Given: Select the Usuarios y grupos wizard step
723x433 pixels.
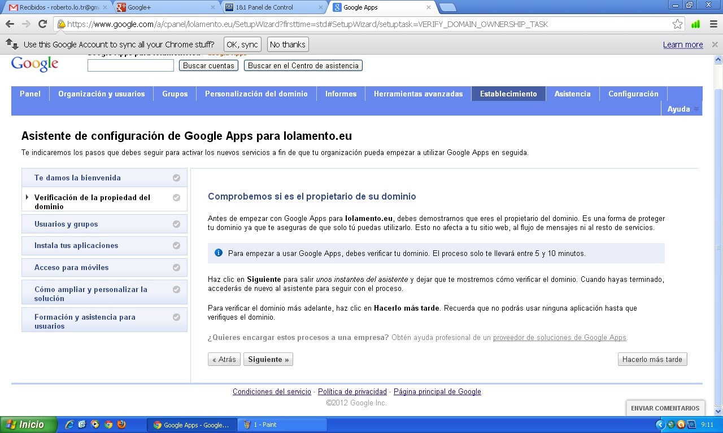Looking at the screenshot, I should click(104, 224).
